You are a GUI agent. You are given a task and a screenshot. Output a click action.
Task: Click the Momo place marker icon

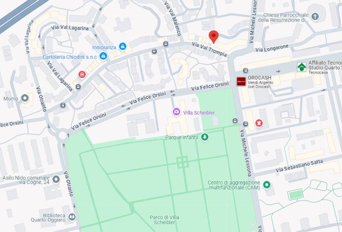(x=25, y=98)
